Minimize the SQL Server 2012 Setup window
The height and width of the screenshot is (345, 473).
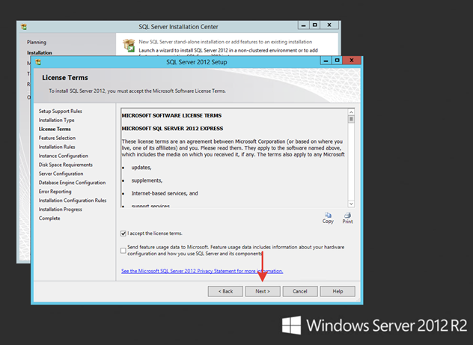tap(326, 61)
